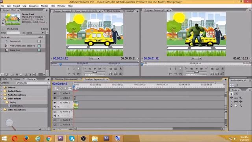Select the Track Select tool

click(x=236, y=94)
